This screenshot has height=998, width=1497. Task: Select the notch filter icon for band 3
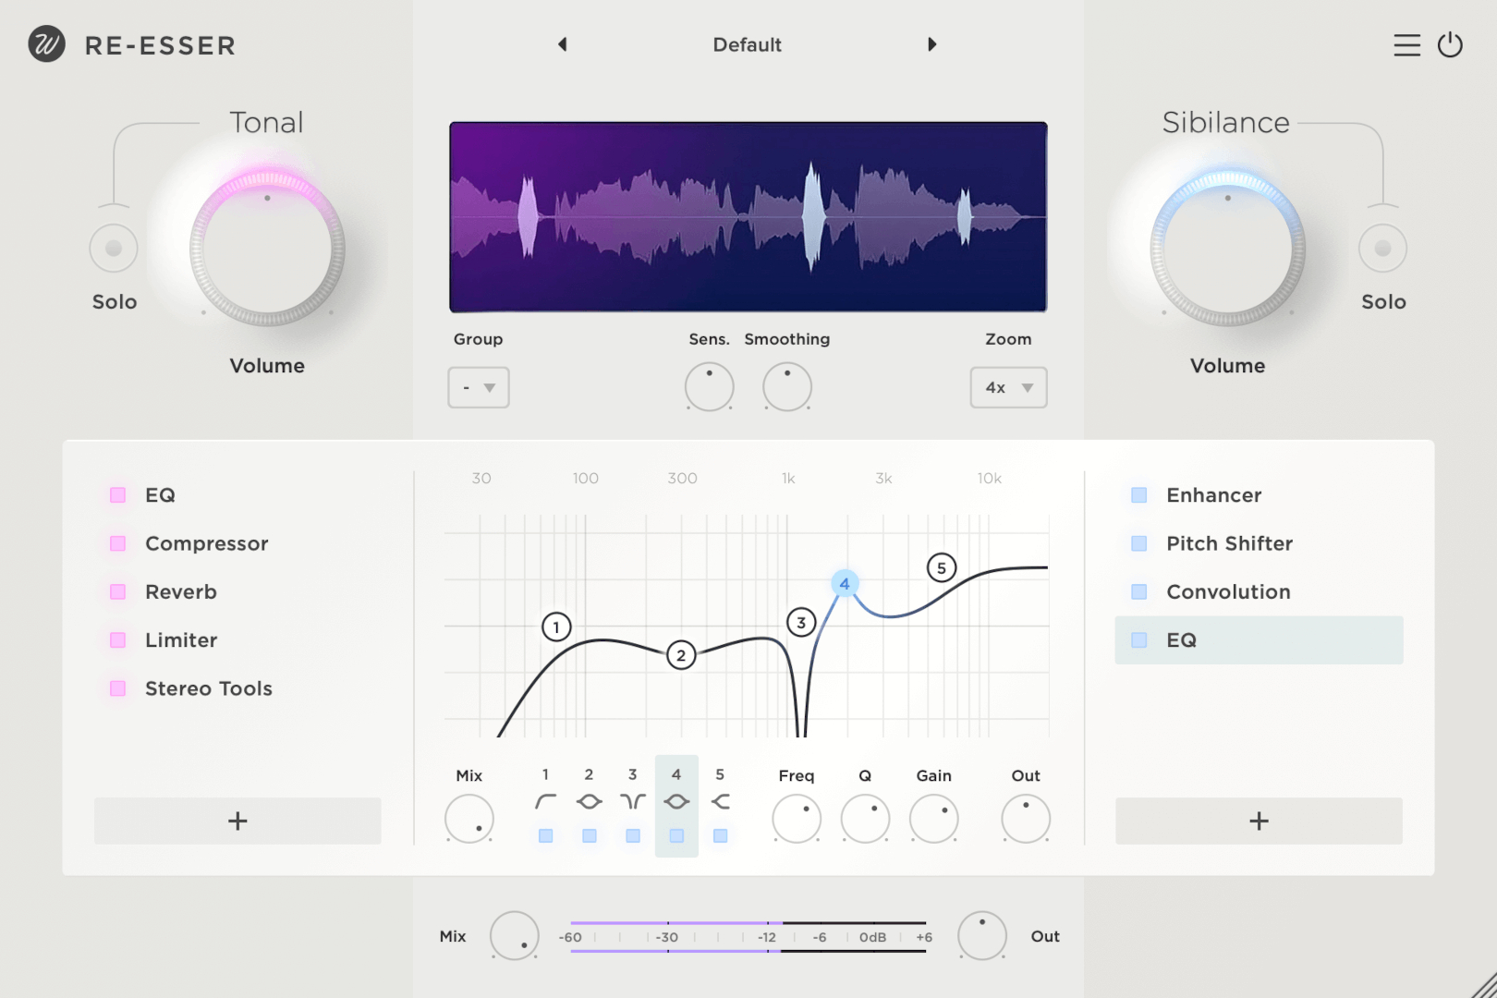632,800
